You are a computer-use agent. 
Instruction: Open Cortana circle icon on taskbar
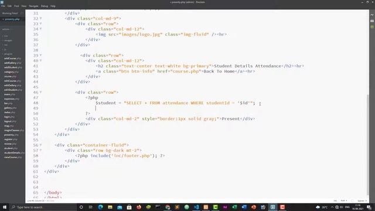pyautogui.click(x=81, y=207)
